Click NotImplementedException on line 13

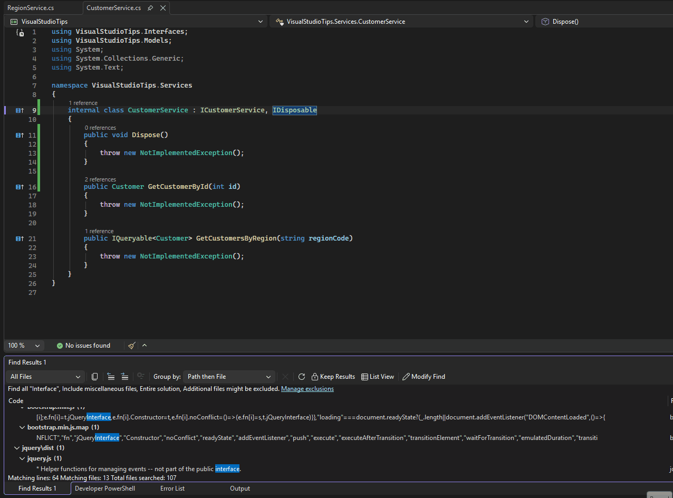point(186,153)
